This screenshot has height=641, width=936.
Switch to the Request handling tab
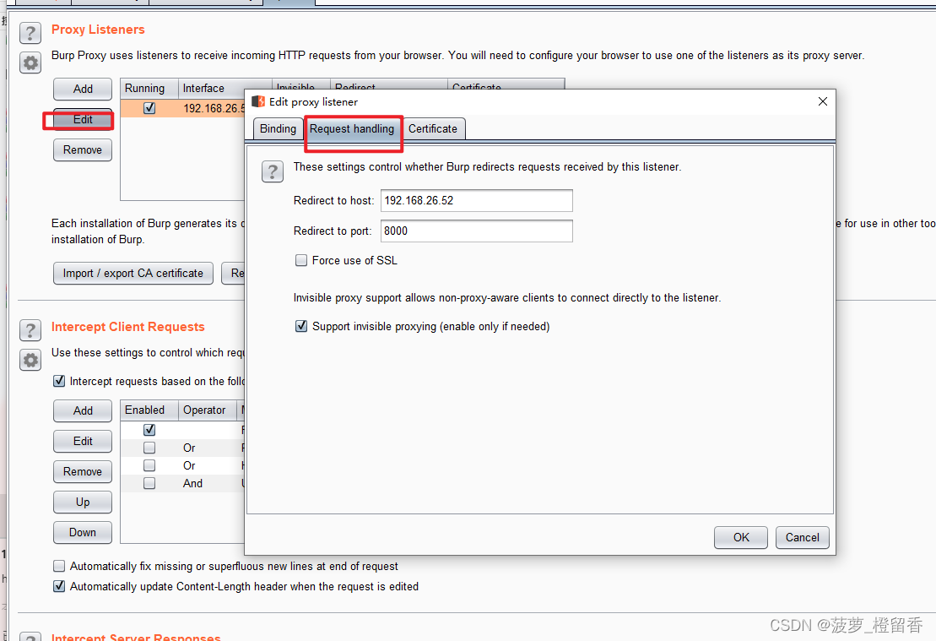(352, 128)
